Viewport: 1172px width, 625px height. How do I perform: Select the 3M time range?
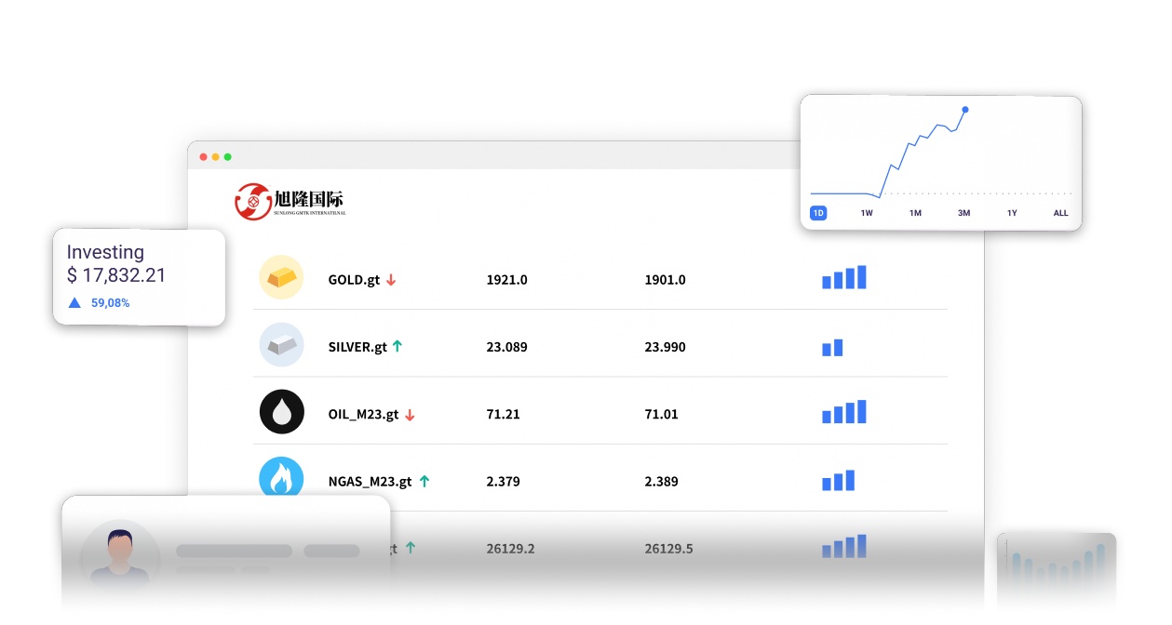point(963,213)
